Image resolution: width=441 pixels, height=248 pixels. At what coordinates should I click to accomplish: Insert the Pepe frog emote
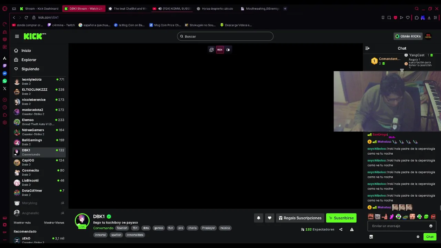click(405, 217)
